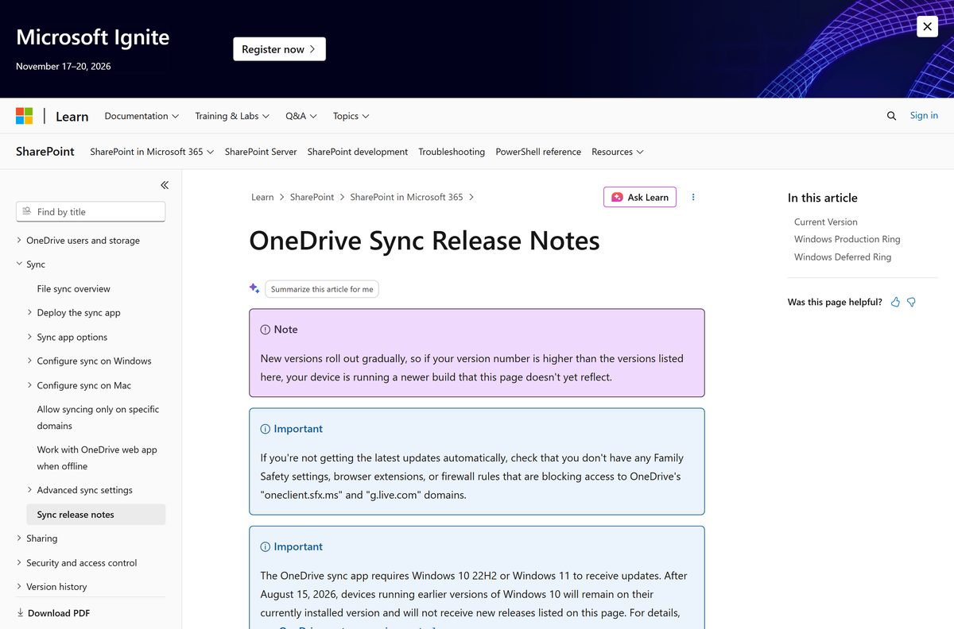
Task: Click the Microsoft Ignite banner title
Action: (93, 37)
